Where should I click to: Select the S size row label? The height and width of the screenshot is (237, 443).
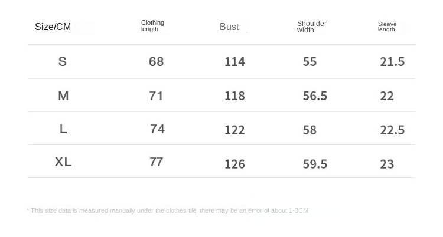[x=63, y=61]
